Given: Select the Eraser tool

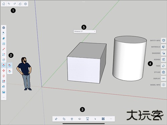Looking at the screenshot, I should point(4,38).
